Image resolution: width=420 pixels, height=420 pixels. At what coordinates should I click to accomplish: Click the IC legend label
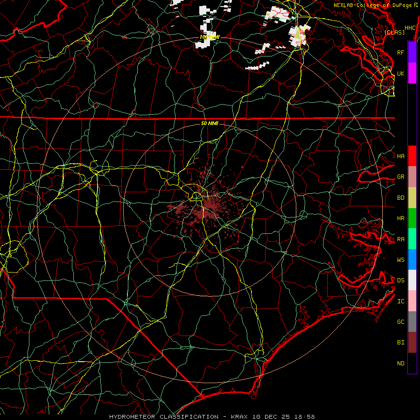coord(400,301)
